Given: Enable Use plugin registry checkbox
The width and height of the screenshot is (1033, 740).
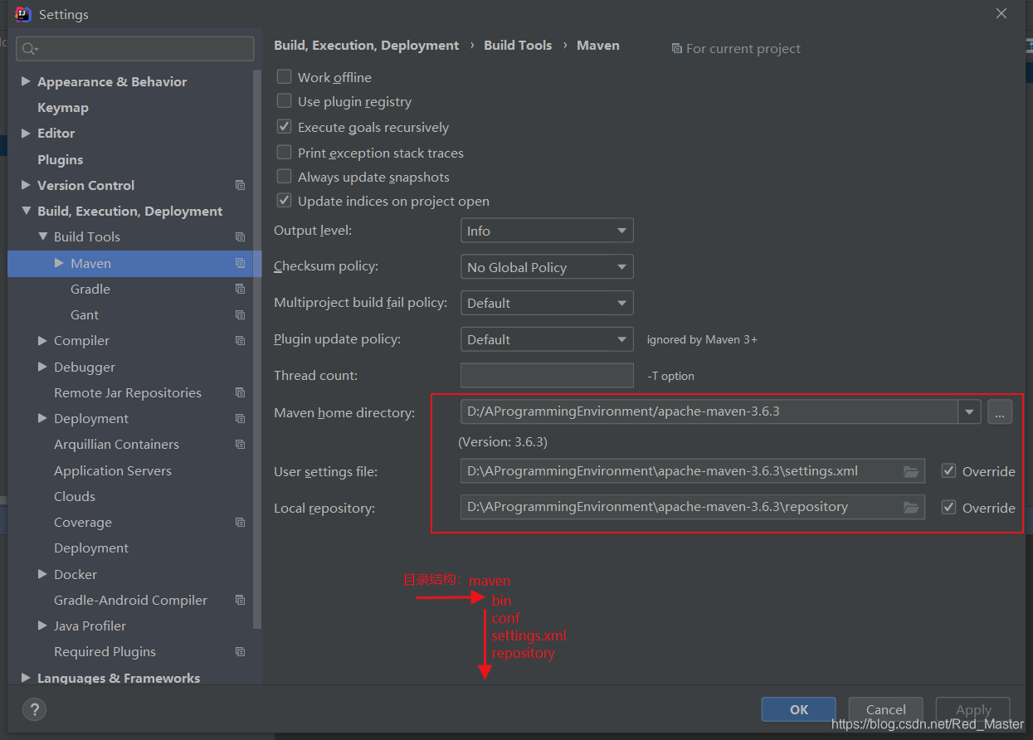Looking at the screenshot, I should (x=284, y=101).
